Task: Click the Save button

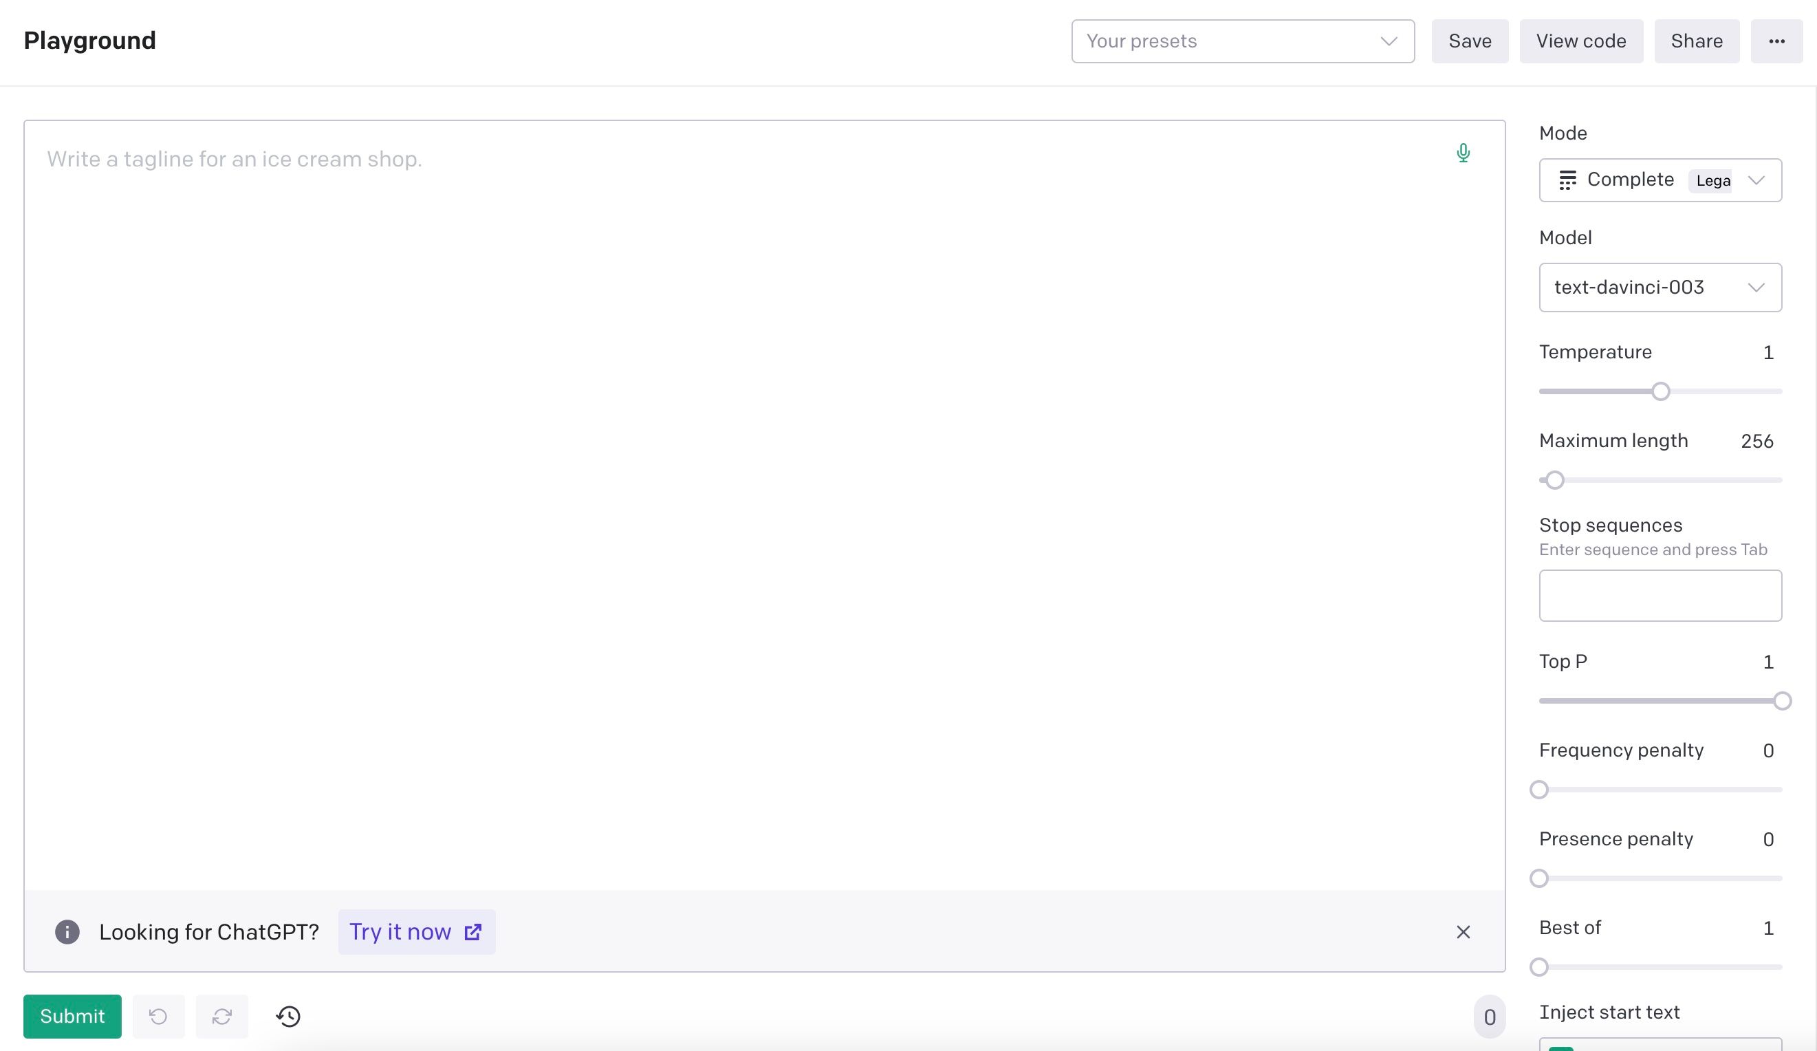Action: pyautogui.click(x=1470, y=41)
